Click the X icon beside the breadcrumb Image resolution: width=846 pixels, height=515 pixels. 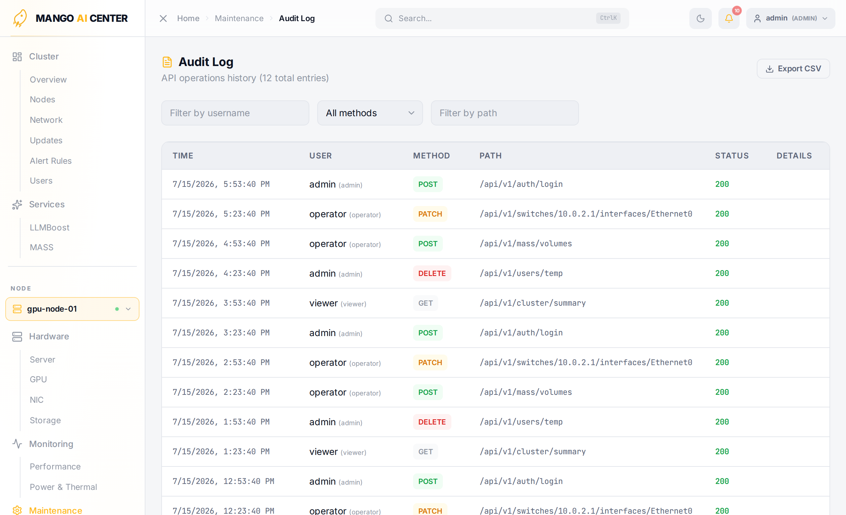163,18
